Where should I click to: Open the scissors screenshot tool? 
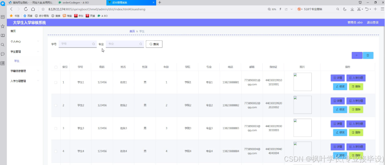click(359, 9)
